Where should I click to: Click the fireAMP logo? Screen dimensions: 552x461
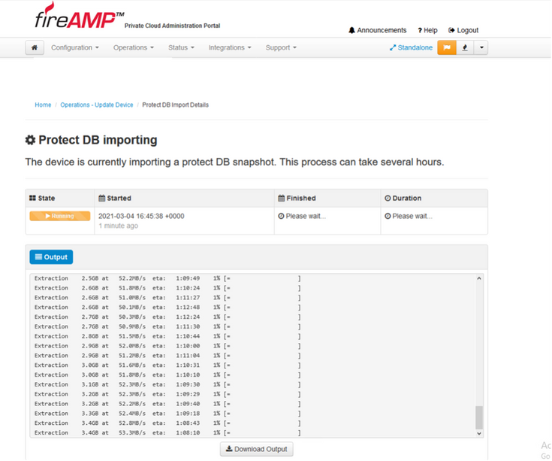point(80,16)
